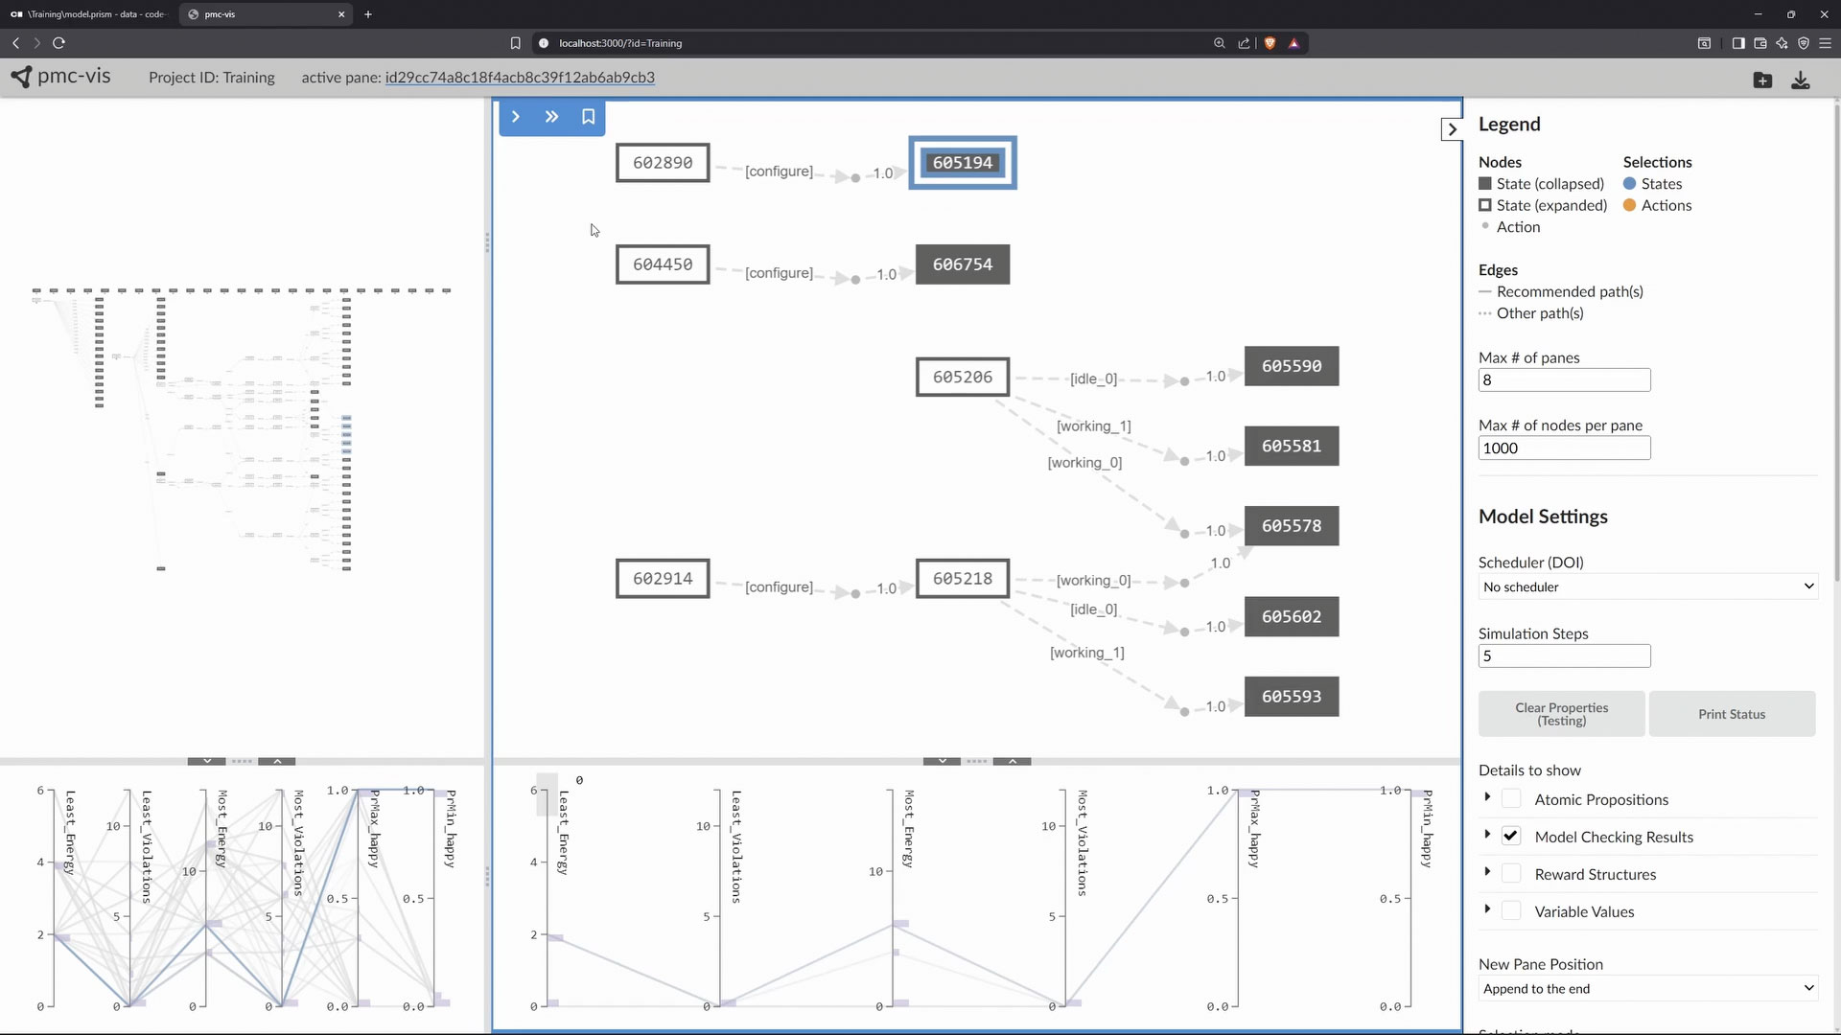
Task: Click the Simulation Steps input field
Action: tap(1564, 656)
